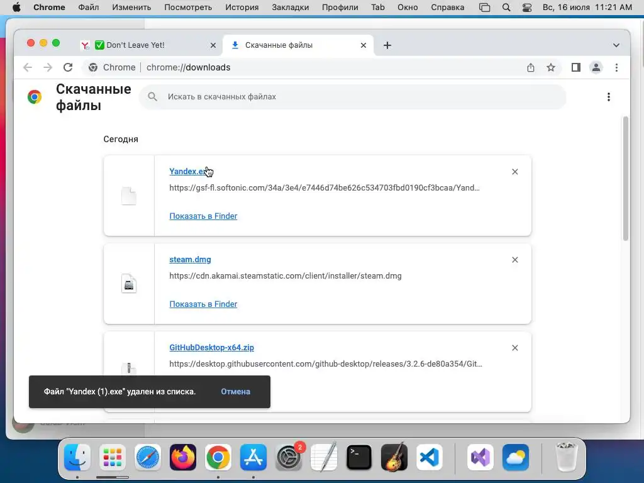Viewport: 644px width, 483px height.
Task: Click the downloads page vertical scrollbar
Action: 626,179
